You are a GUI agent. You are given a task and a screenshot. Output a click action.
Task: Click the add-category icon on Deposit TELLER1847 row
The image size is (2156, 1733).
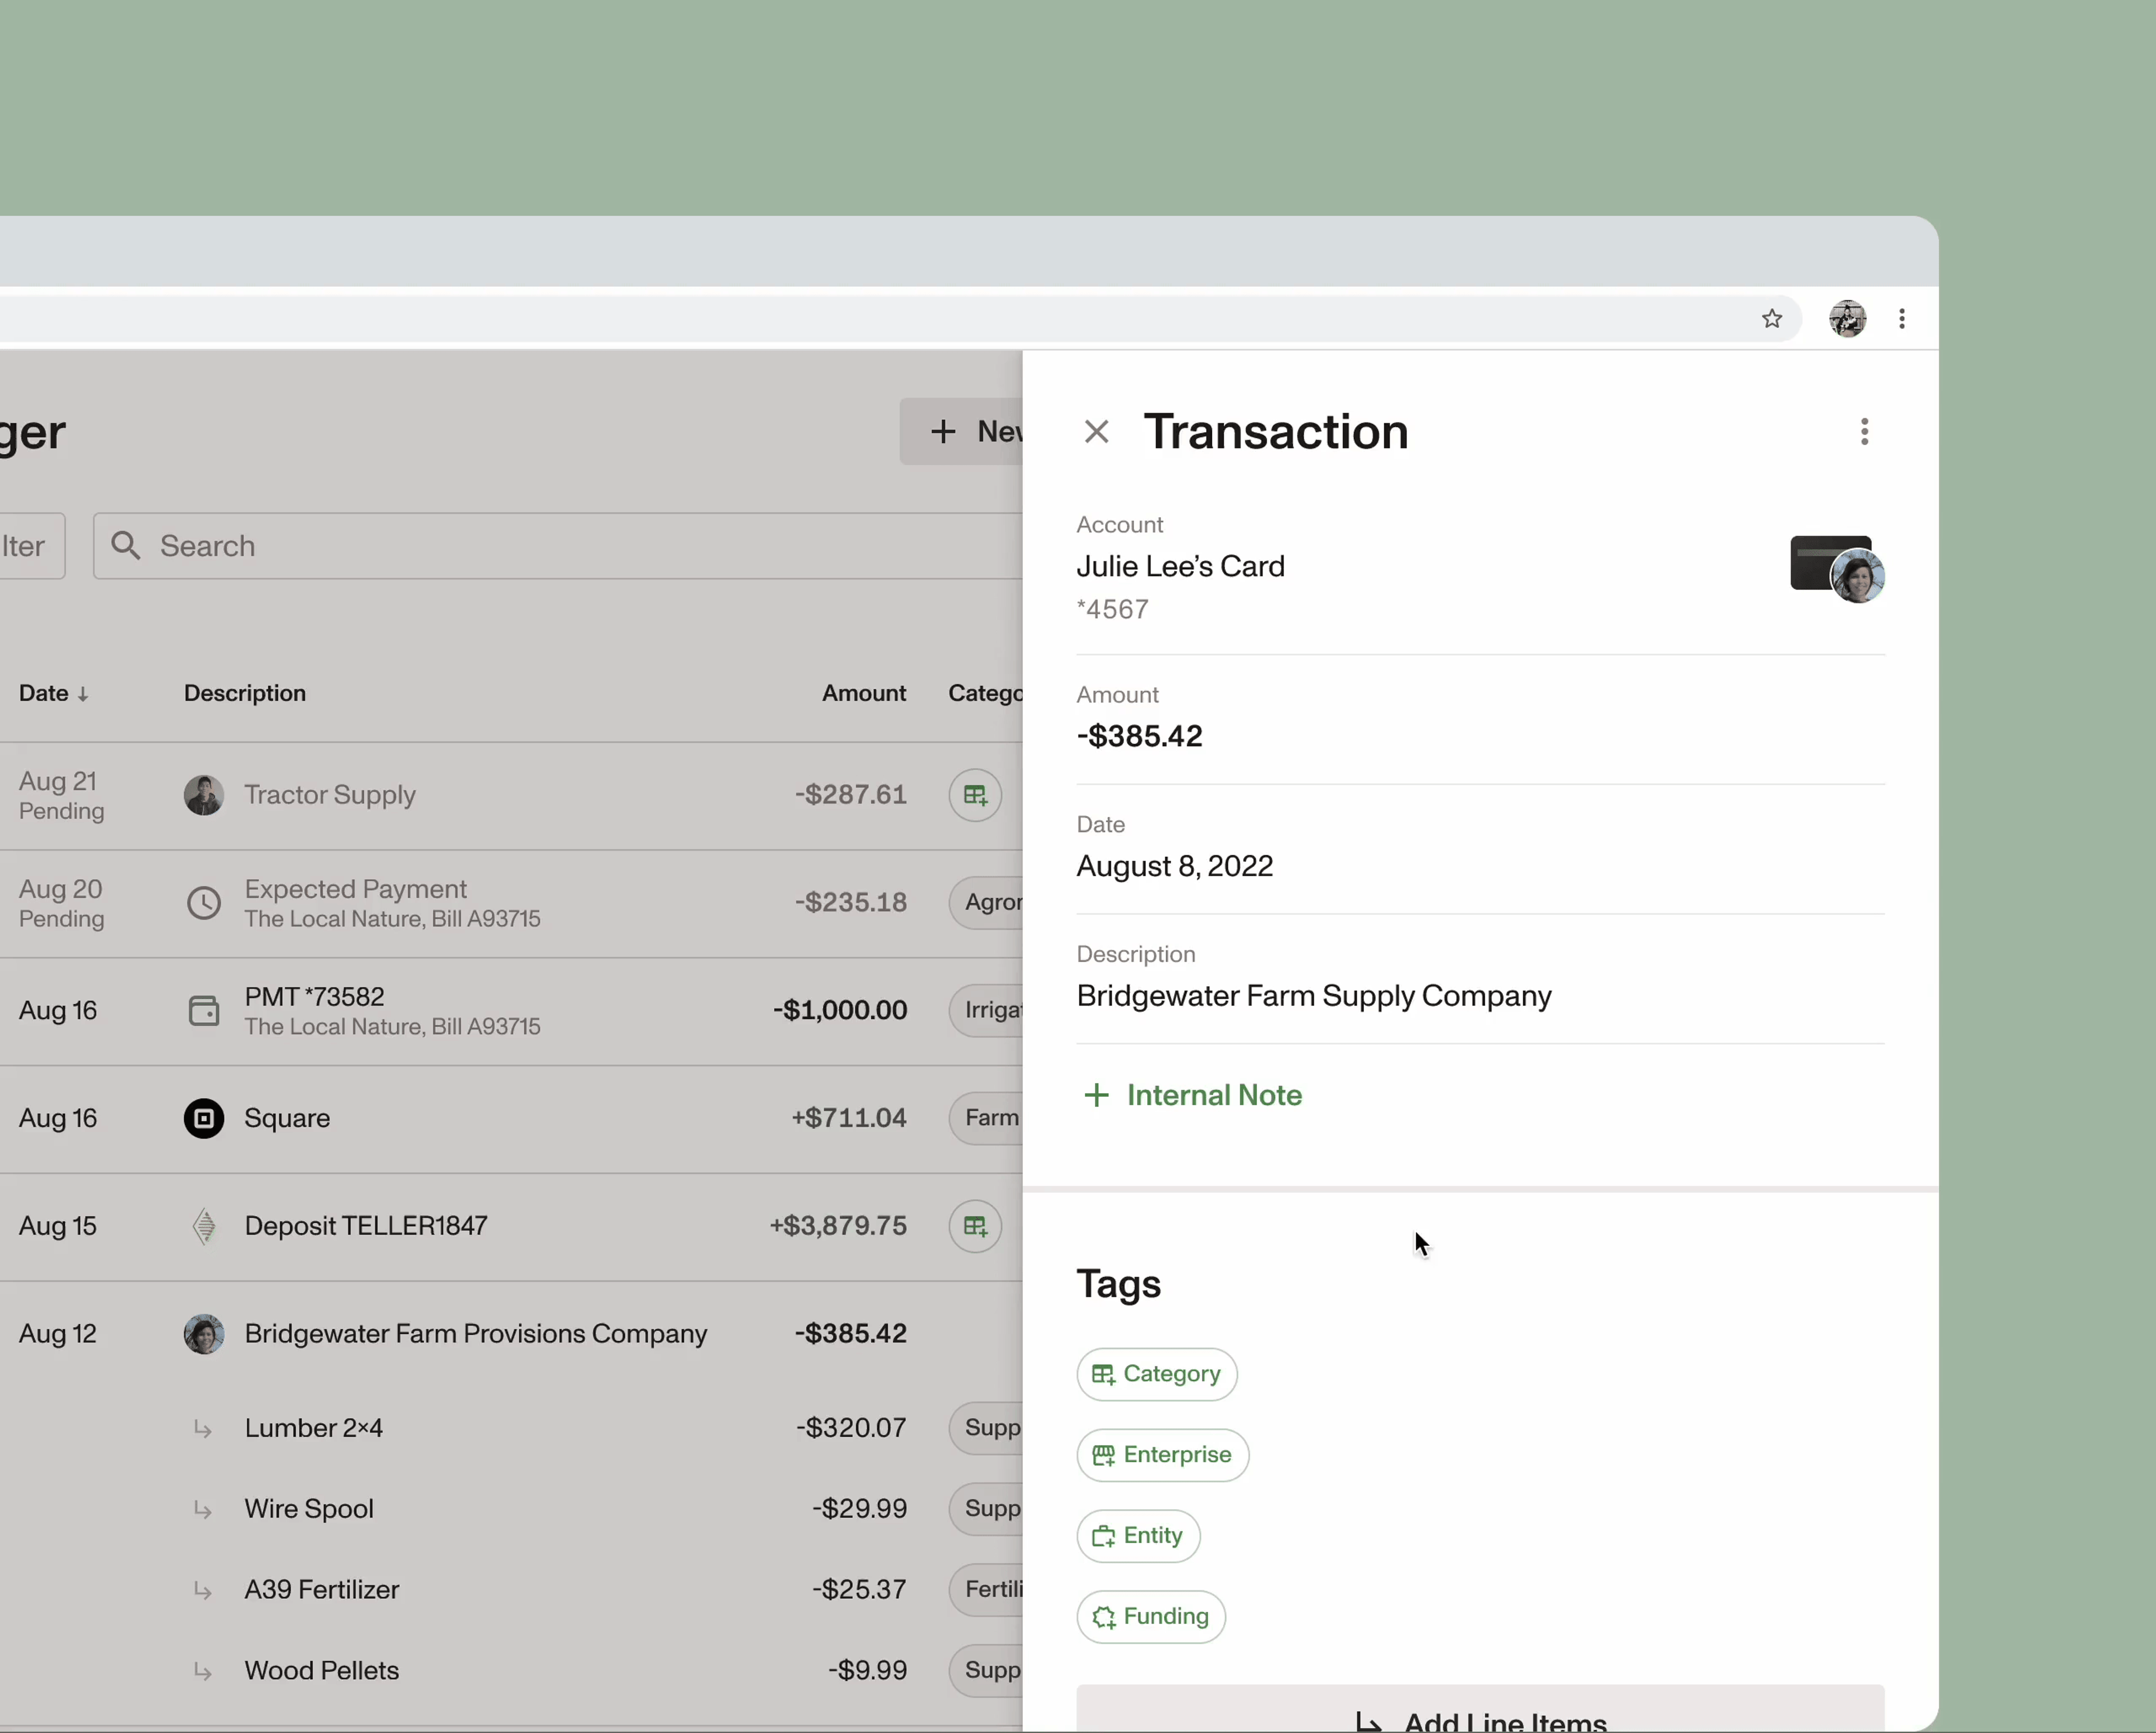coord(975,1226)
